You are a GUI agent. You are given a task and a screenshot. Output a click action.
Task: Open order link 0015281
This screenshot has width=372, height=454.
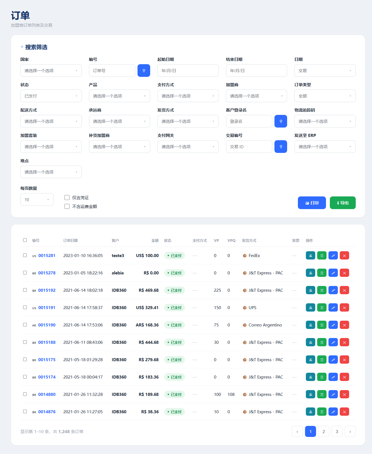[47, 255]
